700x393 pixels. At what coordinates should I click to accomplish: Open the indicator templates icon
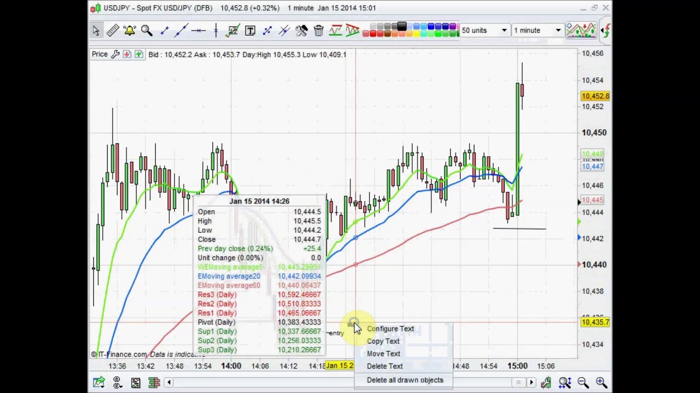(x=581, y=30)
